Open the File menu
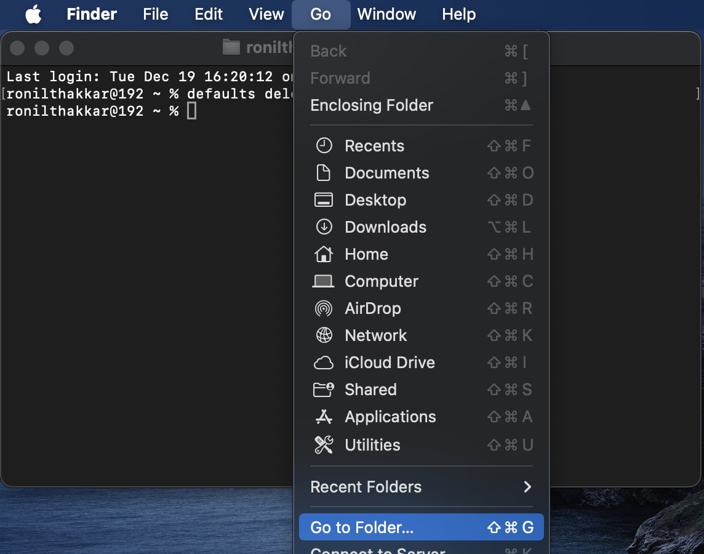704x554 pixels. [155, 14]
